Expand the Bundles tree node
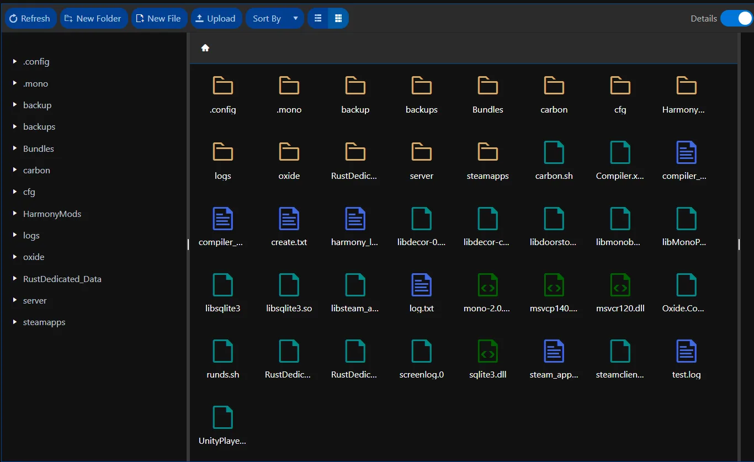The image size is (754, 462). (15, 148)
